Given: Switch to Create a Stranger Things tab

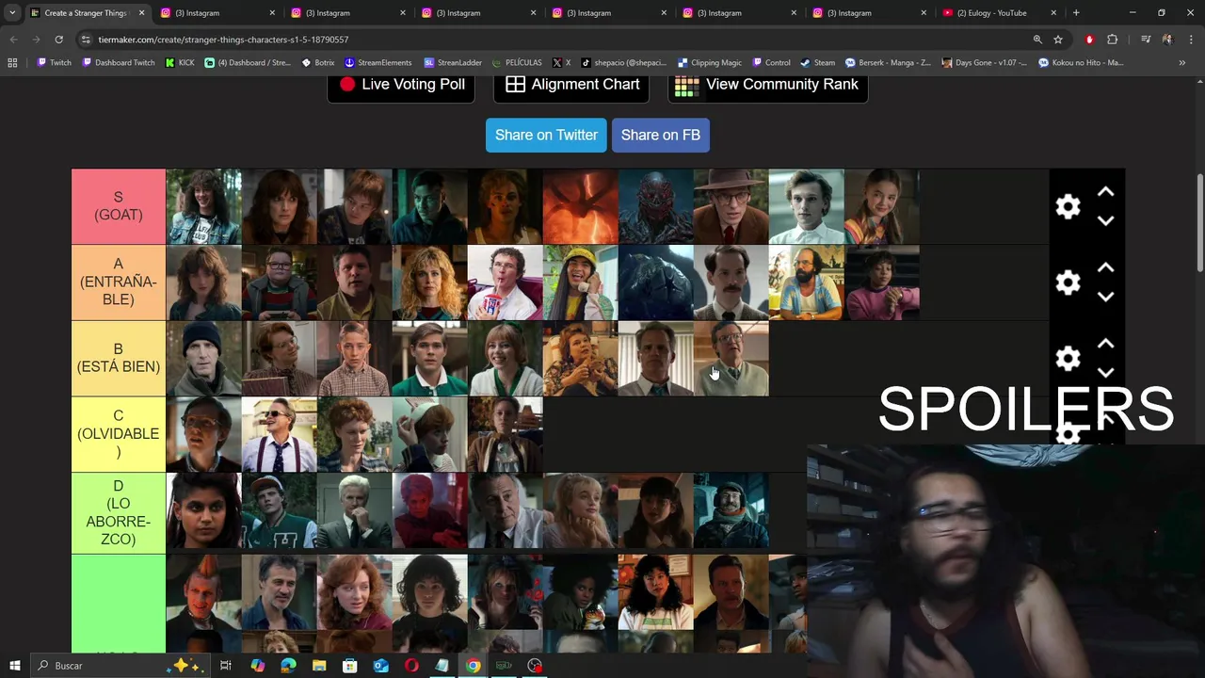Looking at the screenshot, I should (x=85, y=13).
